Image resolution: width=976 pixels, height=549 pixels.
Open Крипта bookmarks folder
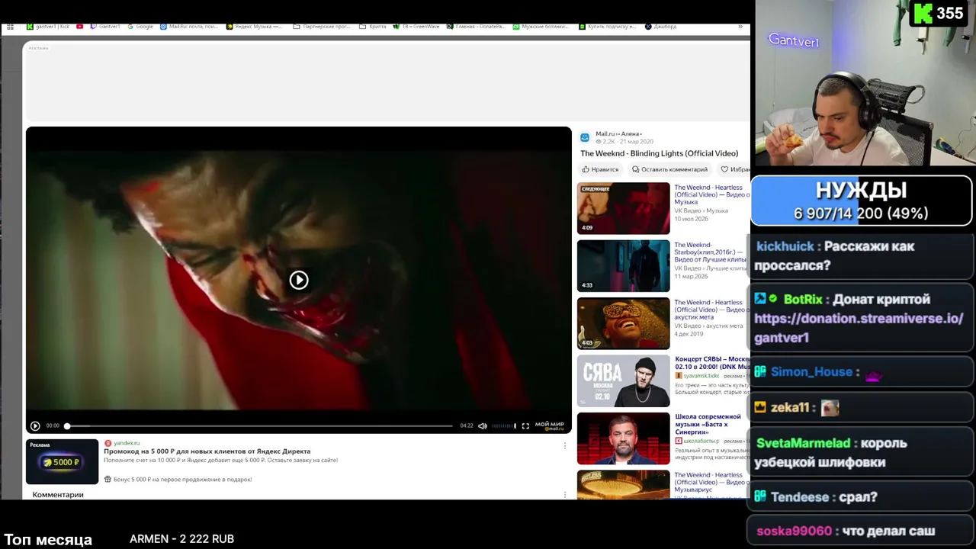point(373,27)
